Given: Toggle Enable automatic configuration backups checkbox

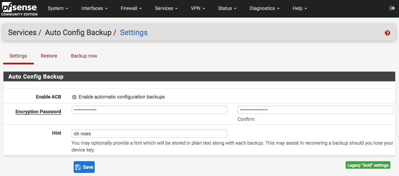Looking at the screenshot, I should (x=74, y=97).
